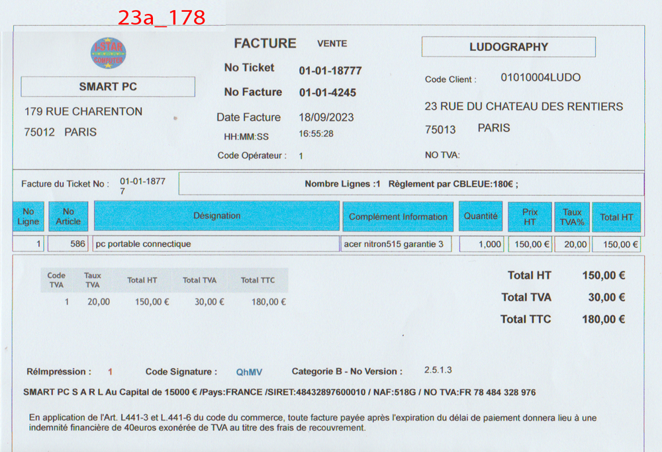Click the blue No Article column header
The image size is (662, 452).
tap(68, 216)
